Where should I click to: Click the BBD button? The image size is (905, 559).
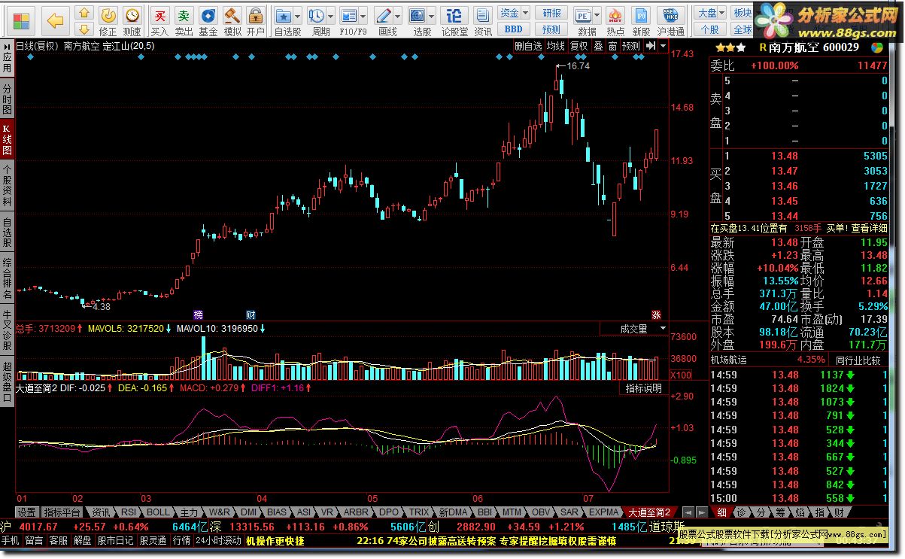point(514,29)
